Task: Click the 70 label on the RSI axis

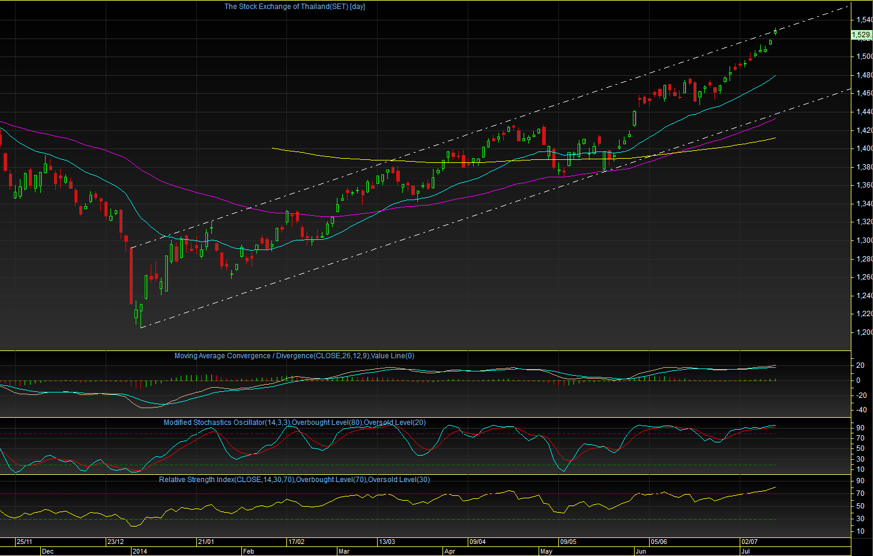Action: point(861,493)
